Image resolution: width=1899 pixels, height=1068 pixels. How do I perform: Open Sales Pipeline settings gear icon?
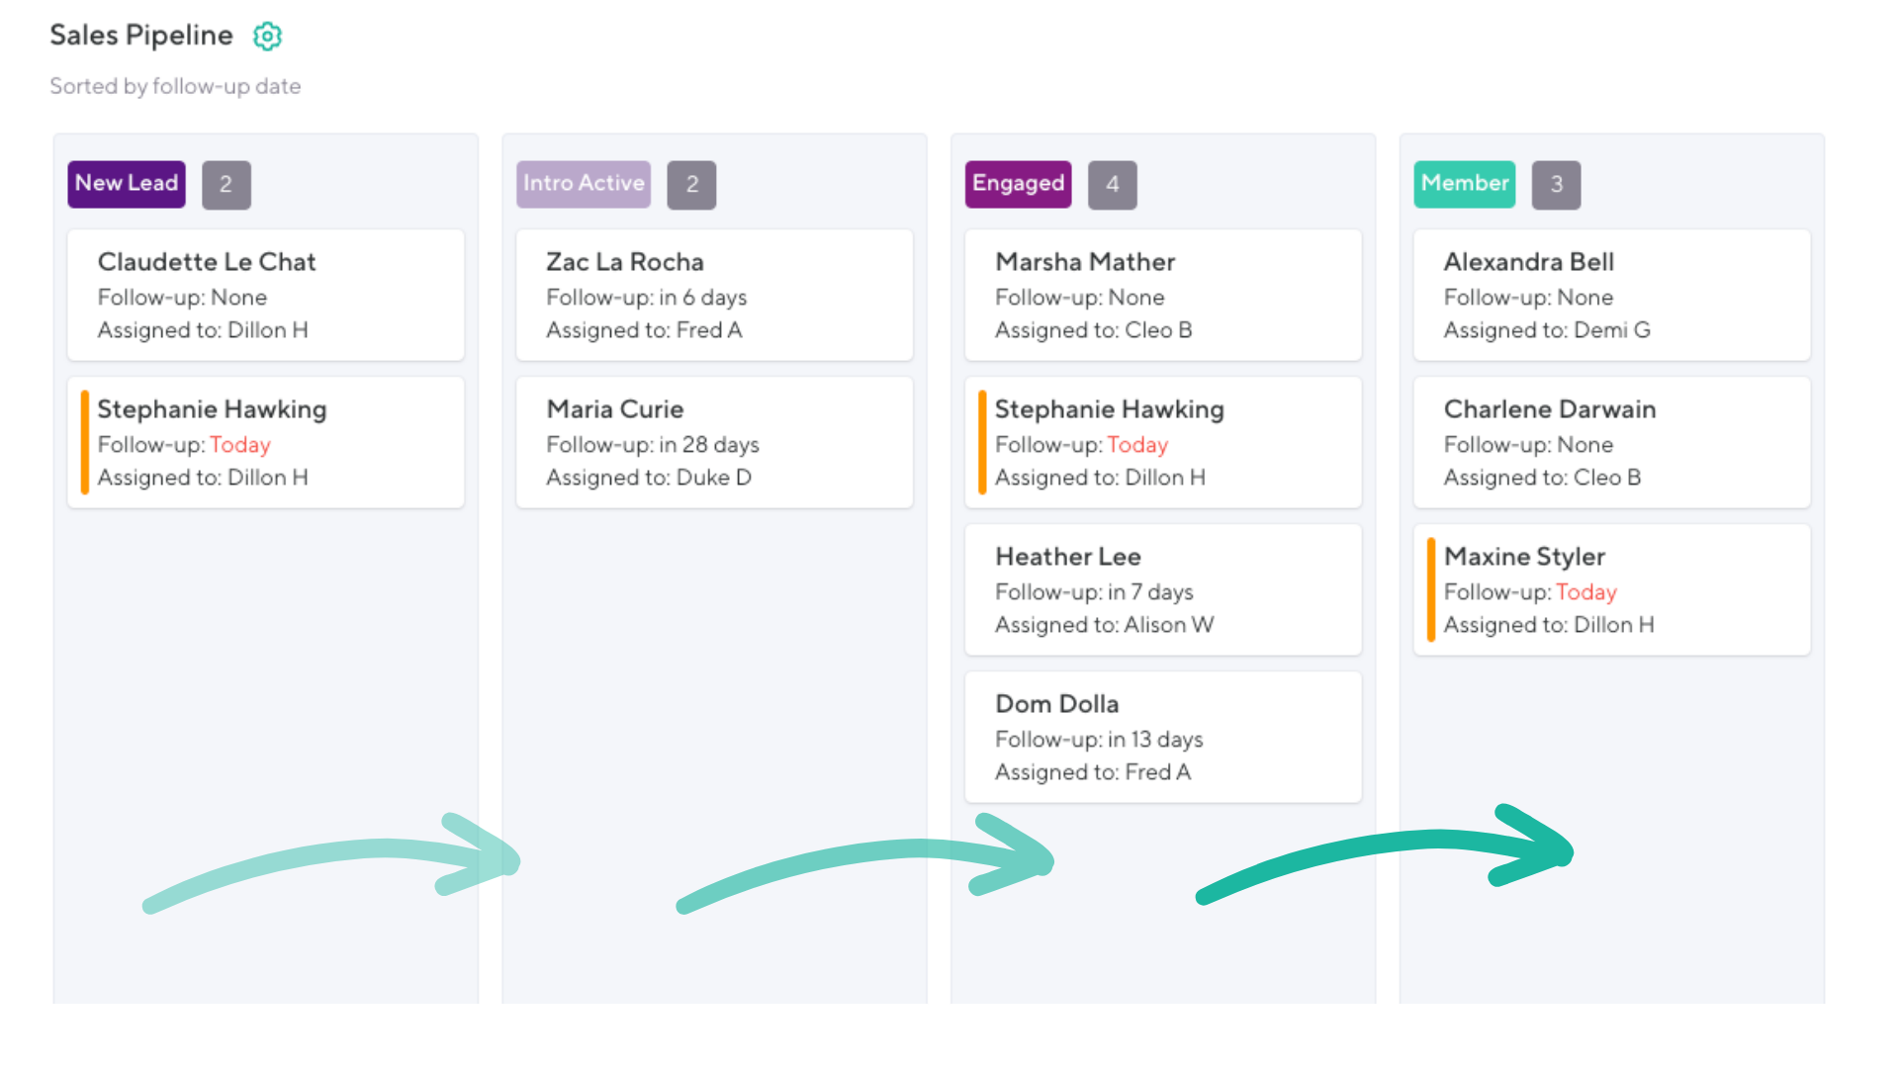point(267,37)
